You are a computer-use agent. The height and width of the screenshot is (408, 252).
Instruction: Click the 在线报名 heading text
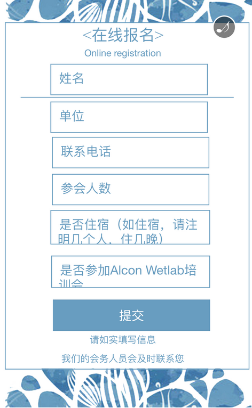pos(123,35)
